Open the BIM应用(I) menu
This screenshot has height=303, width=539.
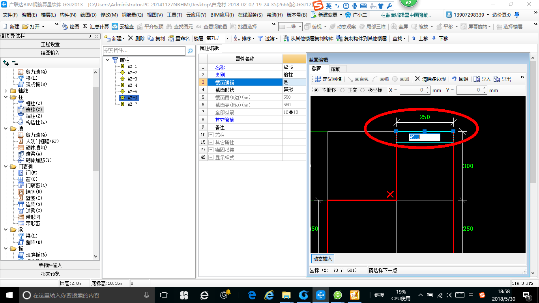(222, 15)
